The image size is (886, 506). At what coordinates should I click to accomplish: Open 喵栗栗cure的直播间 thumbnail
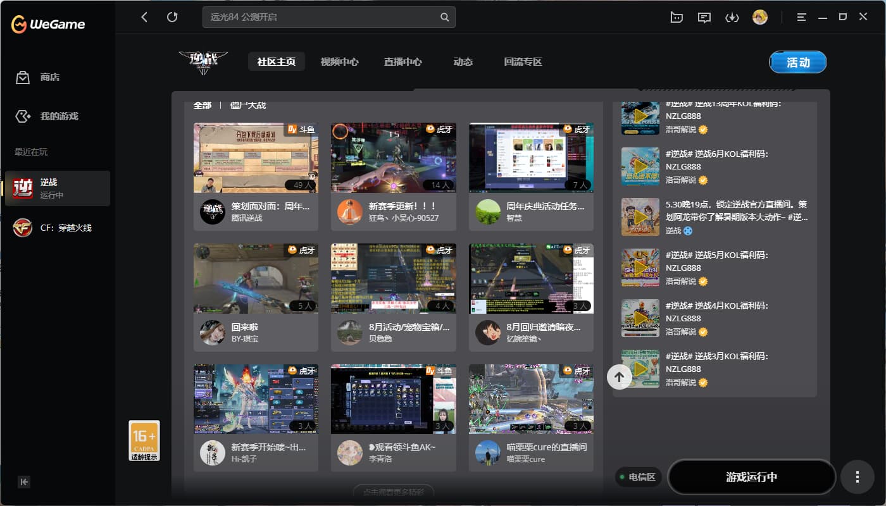coord(531,399)
